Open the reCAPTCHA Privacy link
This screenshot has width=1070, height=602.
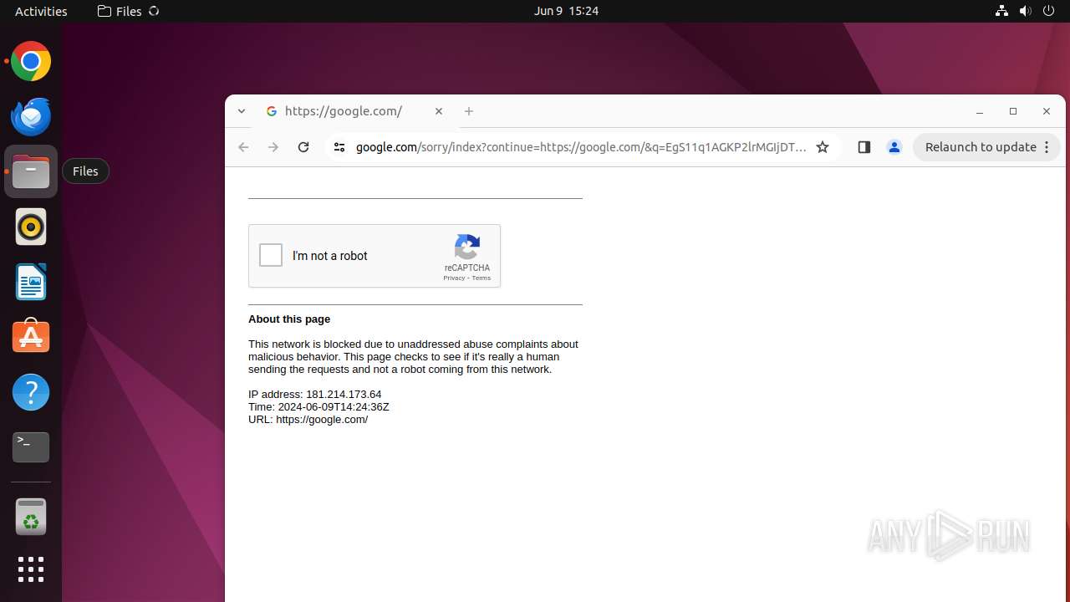click(x=454, y=278)
